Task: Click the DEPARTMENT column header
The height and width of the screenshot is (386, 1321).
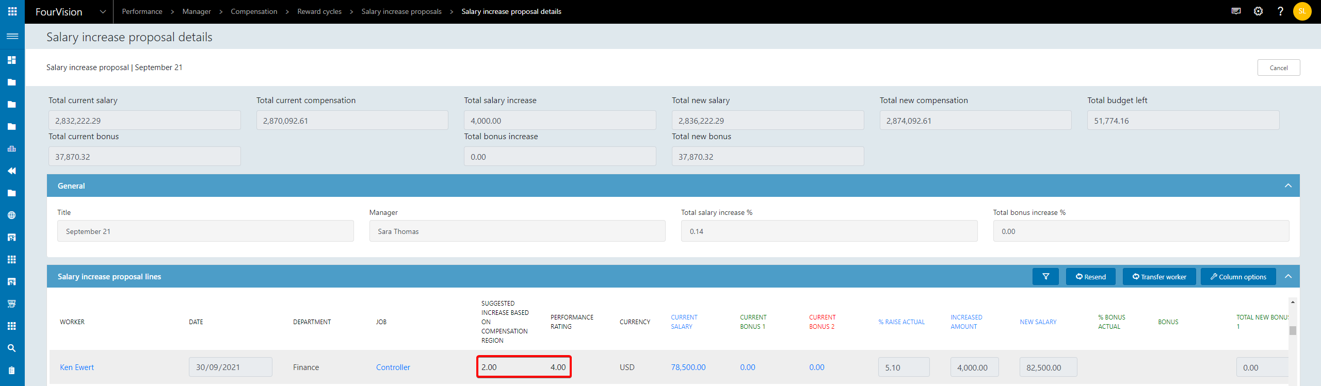Action: click(x=312, y=322)
